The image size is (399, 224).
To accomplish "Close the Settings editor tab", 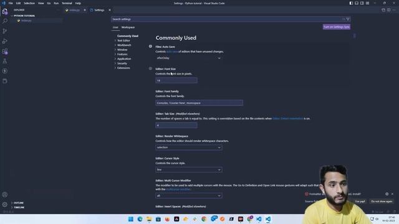I will (110, 10).
